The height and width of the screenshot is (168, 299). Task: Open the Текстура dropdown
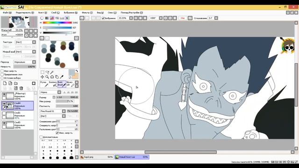point(34,42)
